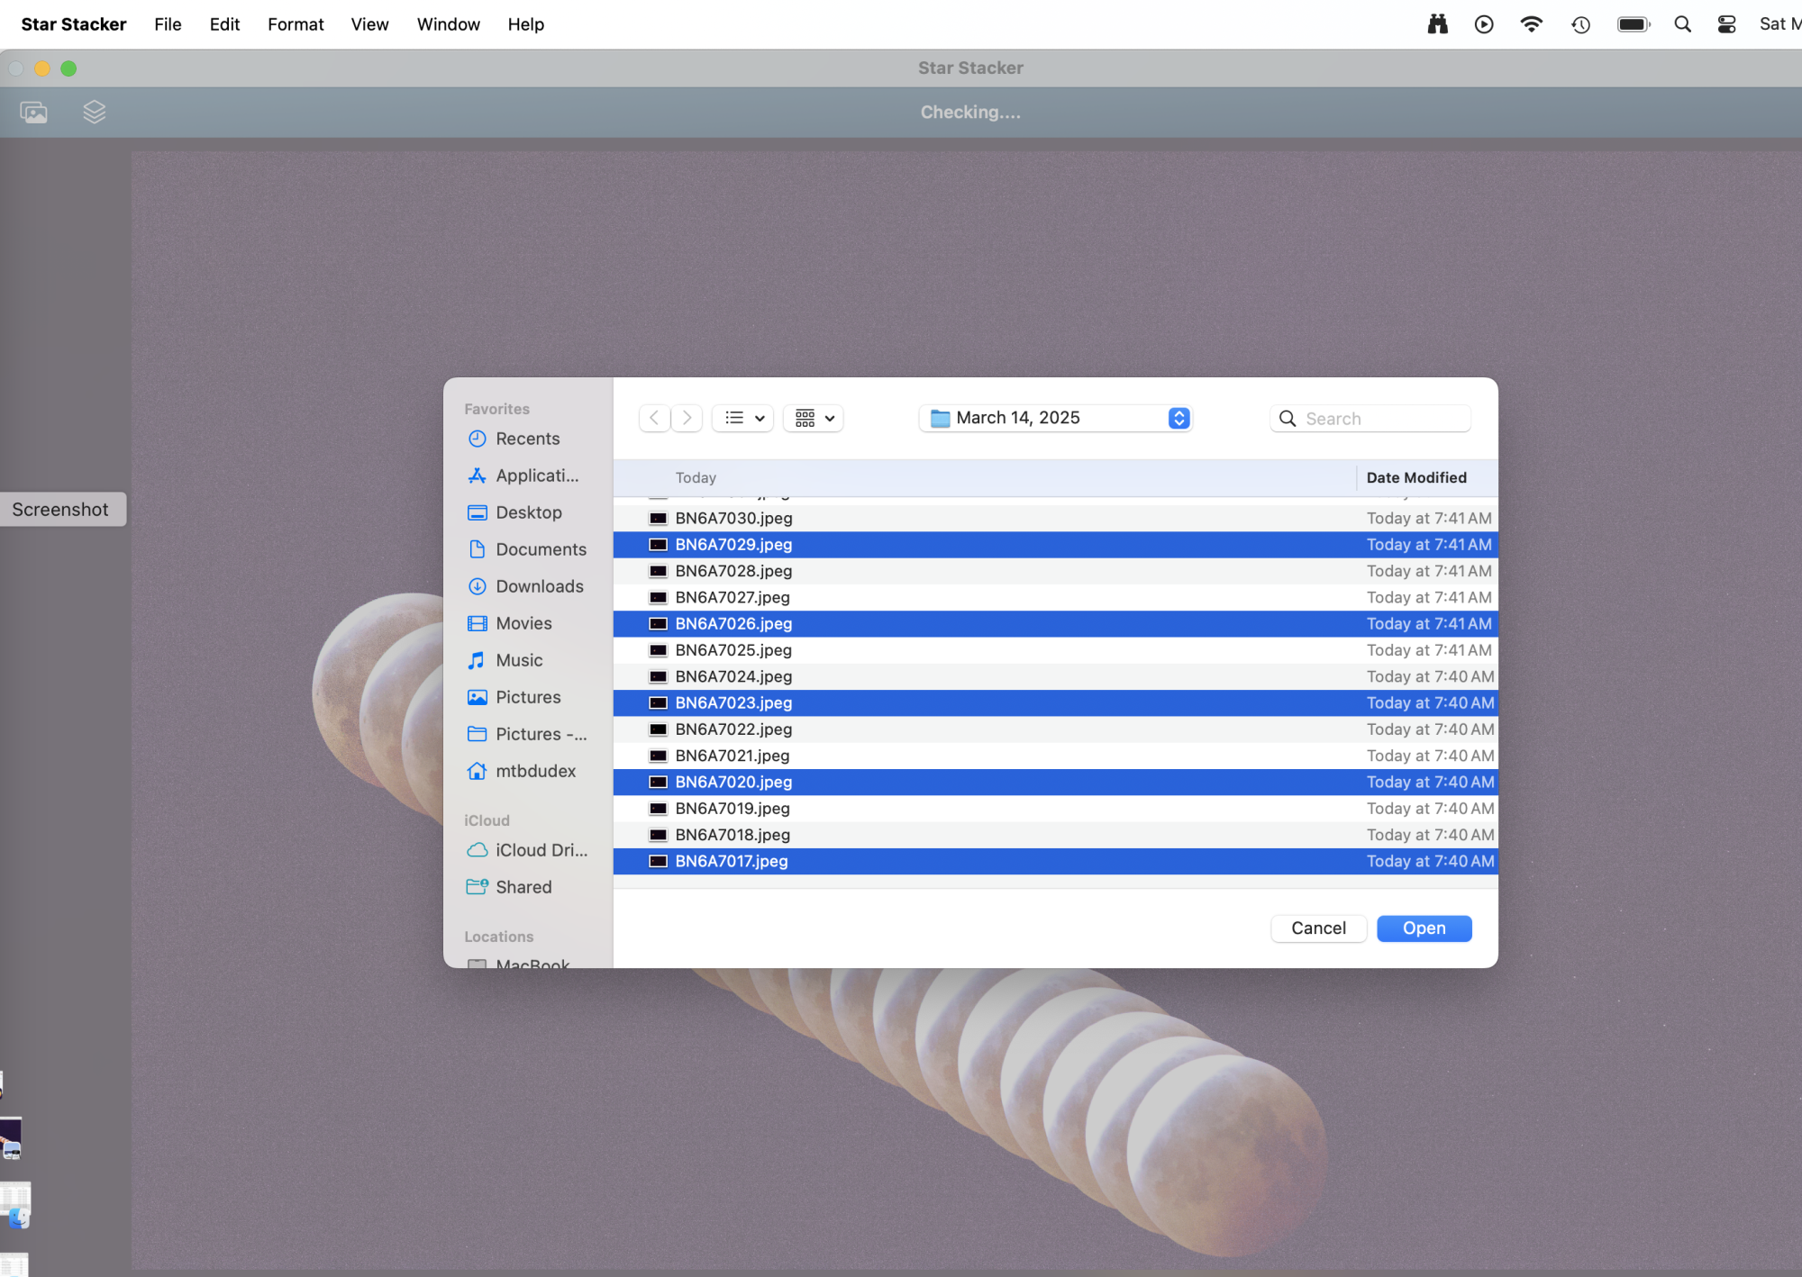Click the battery status icon
This screenshot has width=1802, height=1277.
tap(1634, 24)
